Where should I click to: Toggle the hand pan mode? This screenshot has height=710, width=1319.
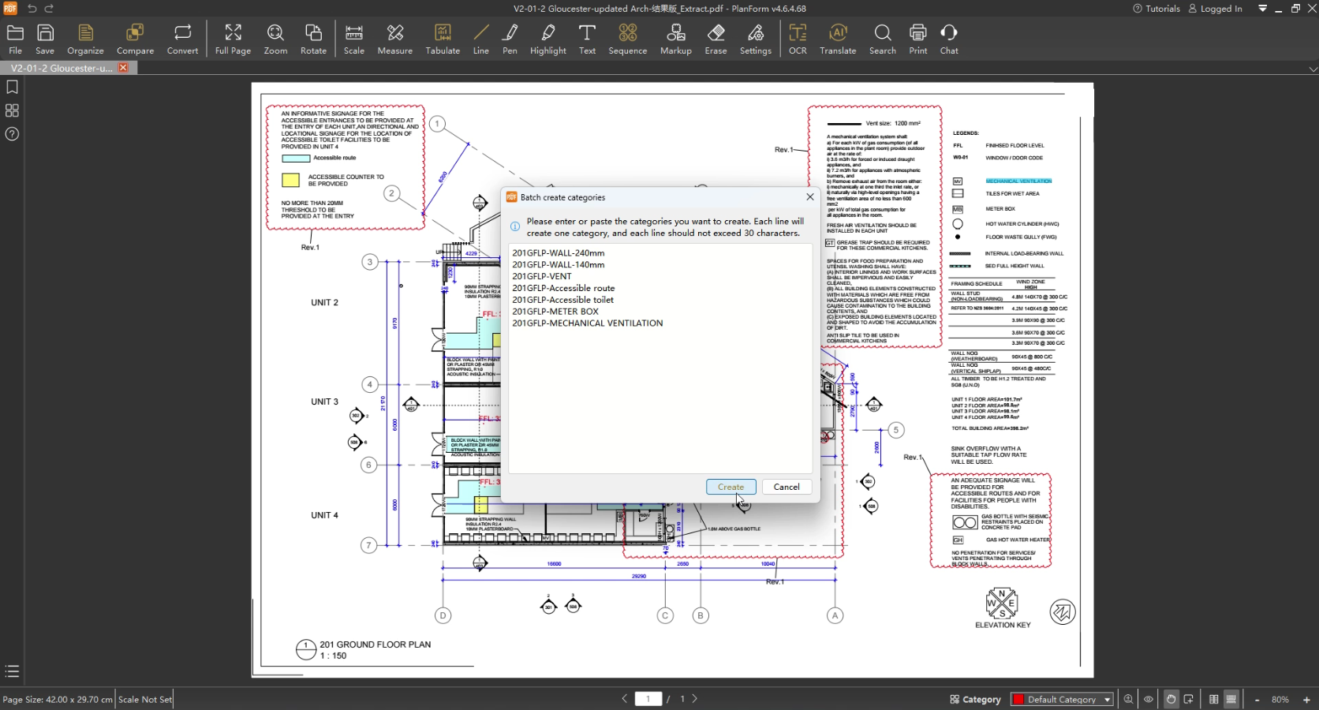pos(1171,699)
